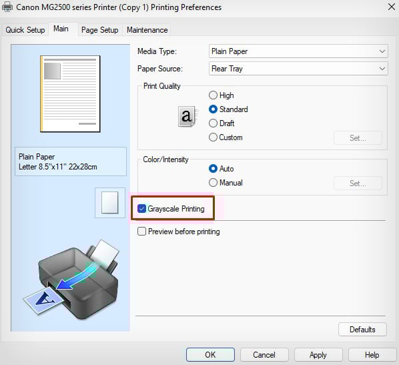
Task: Switch to the Quick Setup tab
Action: [x=25, y=30]
